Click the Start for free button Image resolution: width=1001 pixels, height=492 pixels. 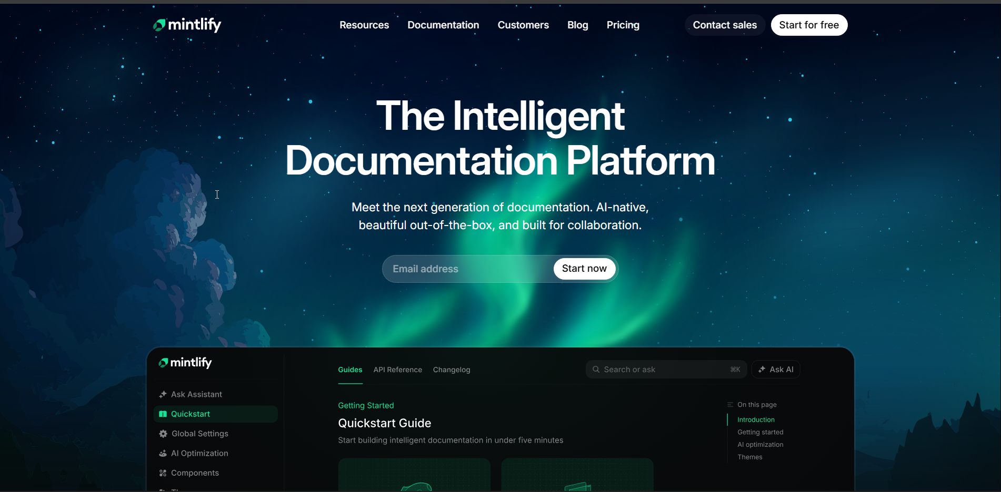coord(809,25)
